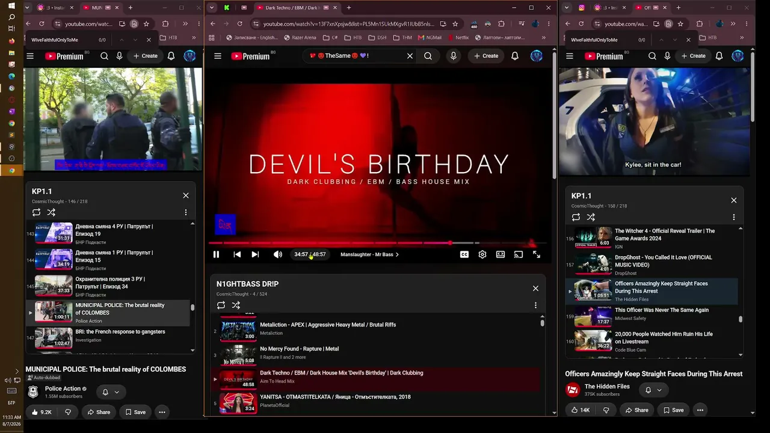Open left KP1.1 playlist options menu
This screenshot has width=770, height=433.
186,212
